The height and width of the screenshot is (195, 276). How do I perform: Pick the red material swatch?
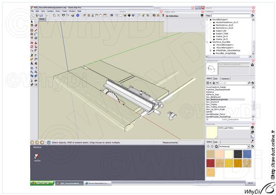coord(210,163)
